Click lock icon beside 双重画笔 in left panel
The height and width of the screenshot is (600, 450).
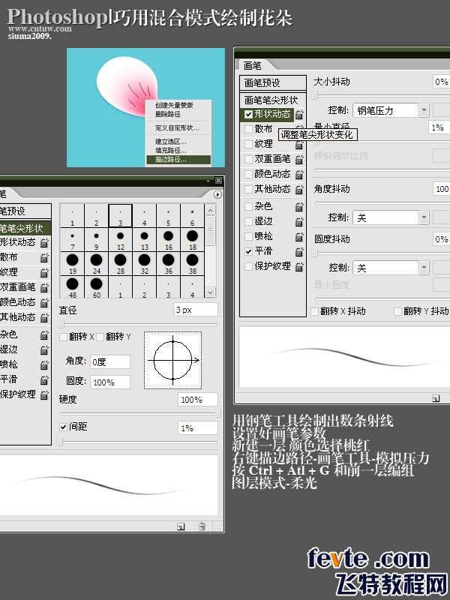[44, 288]
